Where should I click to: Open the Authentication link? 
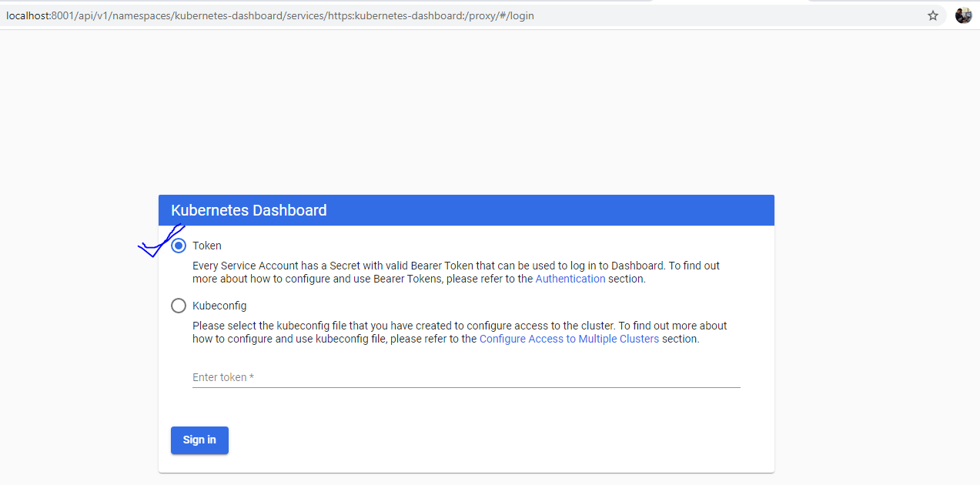pos(570,279)
